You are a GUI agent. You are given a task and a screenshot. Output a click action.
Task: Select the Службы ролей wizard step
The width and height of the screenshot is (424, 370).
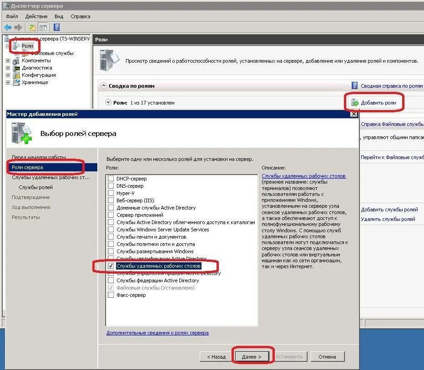(35, 187)
